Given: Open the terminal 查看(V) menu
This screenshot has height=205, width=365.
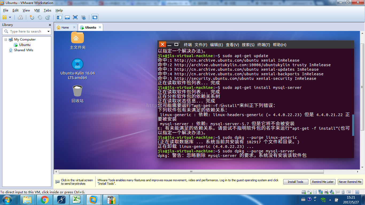Looking at the screenshot, I should click(232, 45).
